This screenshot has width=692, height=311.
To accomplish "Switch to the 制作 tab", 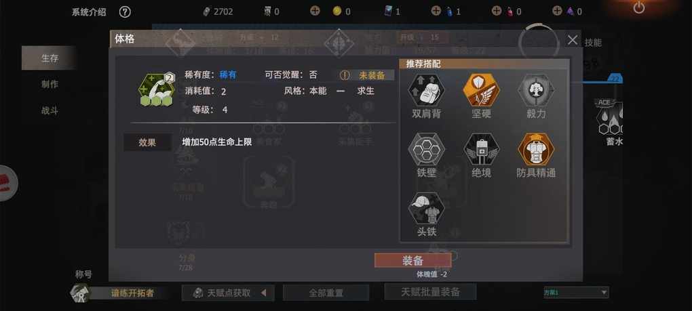I will pyautogui.click(x=50, y=84).
